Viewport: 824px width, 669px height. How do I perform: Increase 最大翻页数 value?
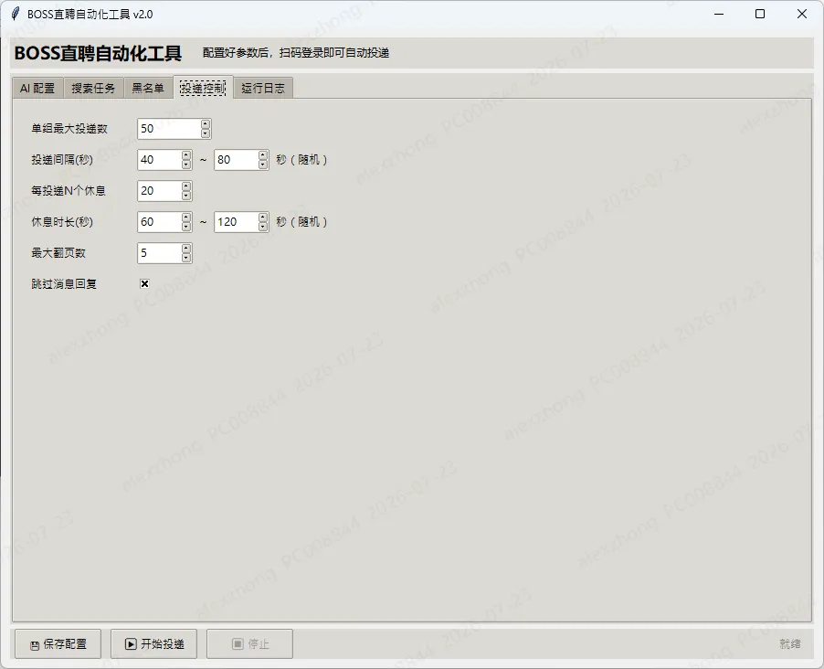click(x=186, y=249)
